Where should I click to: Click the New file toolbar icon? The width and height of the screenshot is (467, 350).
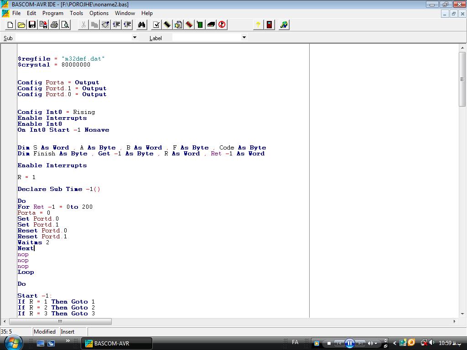coord(10,25)
